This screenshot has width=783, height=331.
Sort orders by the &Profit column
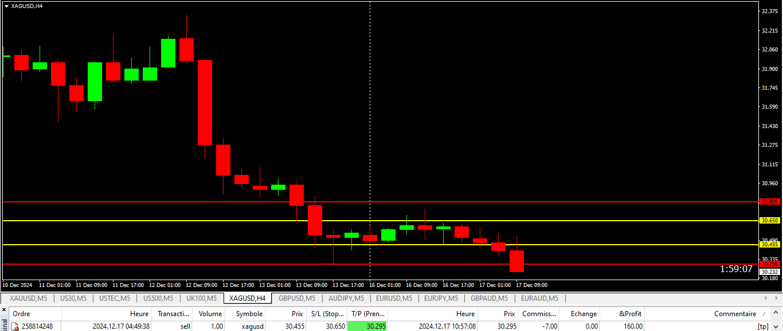tap(630, 313)
